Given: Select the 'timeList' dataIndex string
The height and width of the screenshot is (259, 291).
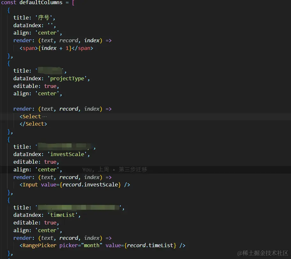Looking at the screenshot, I should click(x=63, y=215).
